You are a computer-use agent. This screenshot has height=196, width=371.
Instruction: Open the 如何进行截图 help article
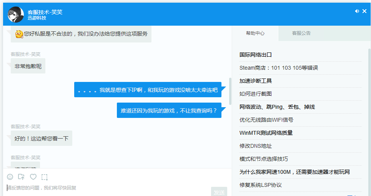[x=256, y=94]
